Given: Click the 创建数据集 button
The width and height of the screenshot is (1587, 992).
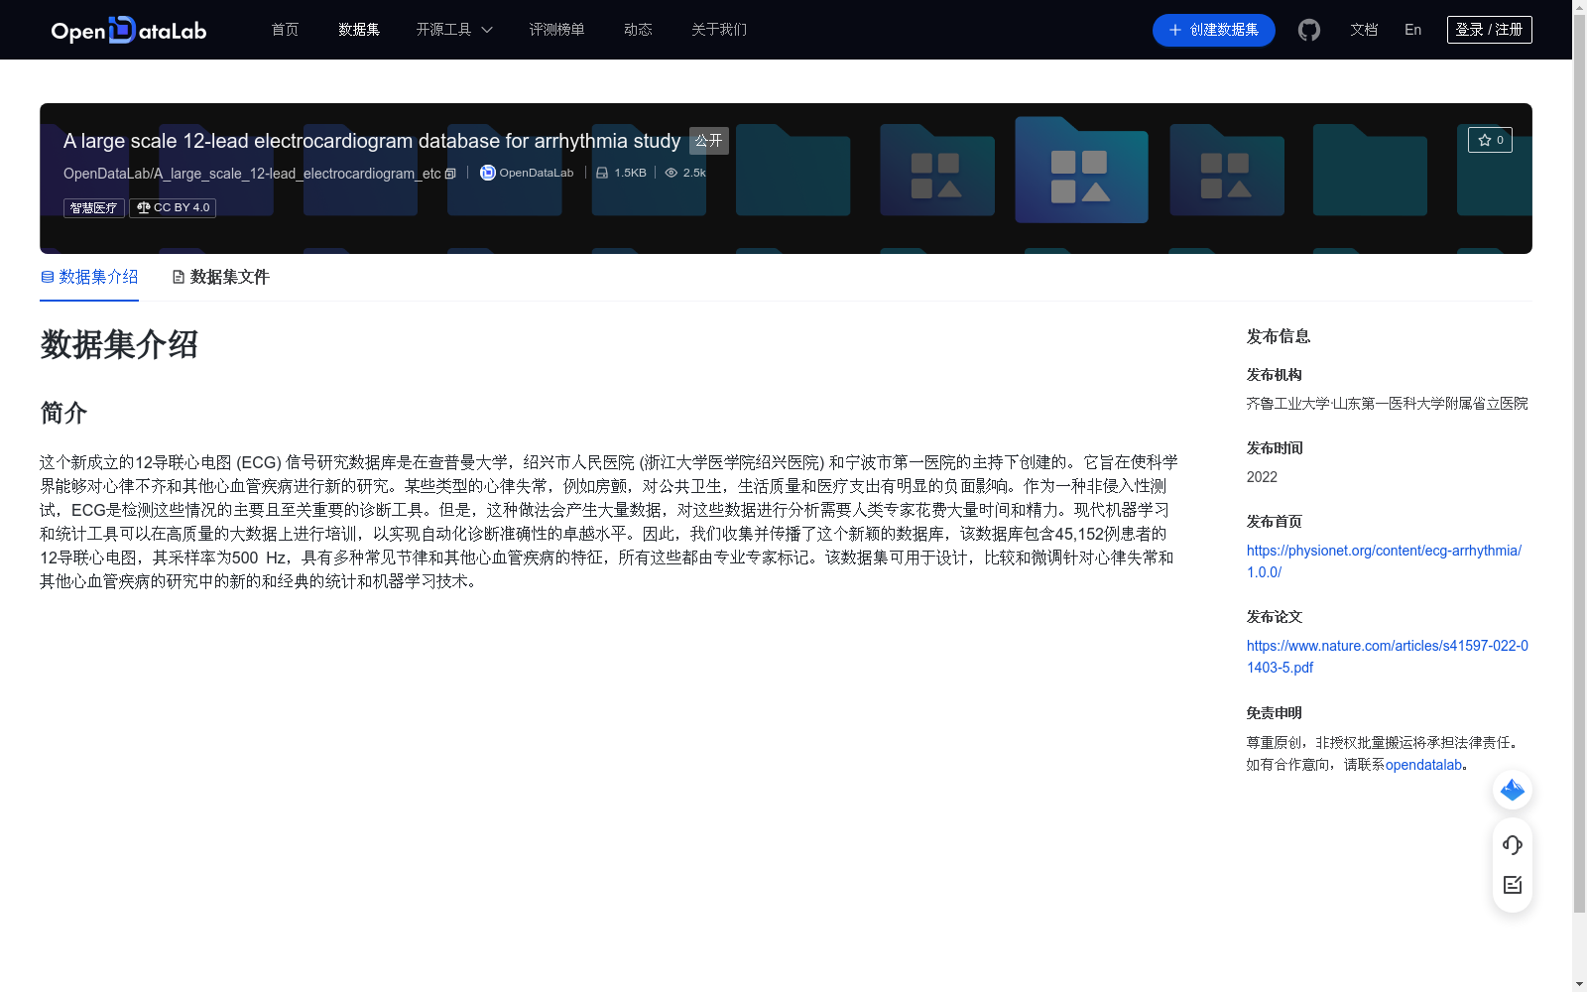Looking at the screenshot, I should tap(1214, 30).
